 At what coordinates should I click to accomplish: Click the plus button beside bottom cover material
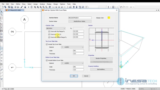pos(62,63)
